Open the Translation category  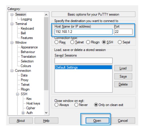pyautogui.click(x=28, y=57)
